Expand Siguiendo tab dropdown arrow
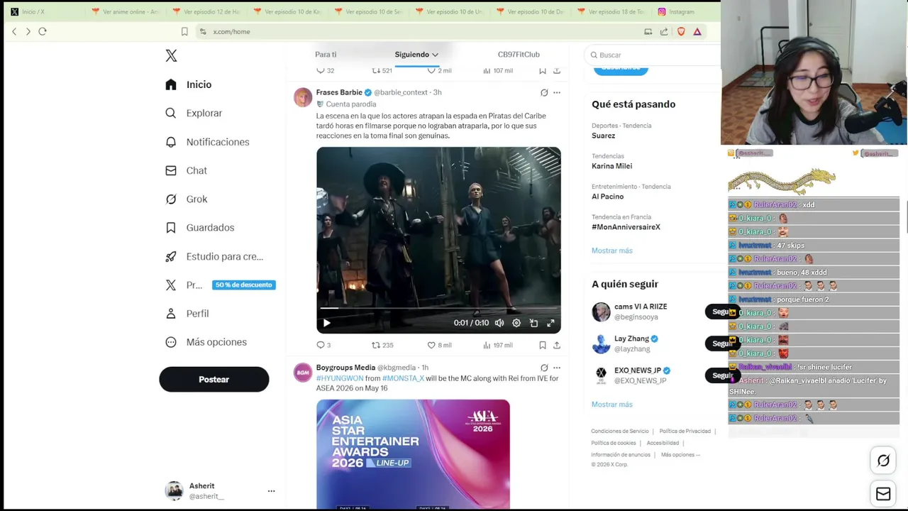 435,55
